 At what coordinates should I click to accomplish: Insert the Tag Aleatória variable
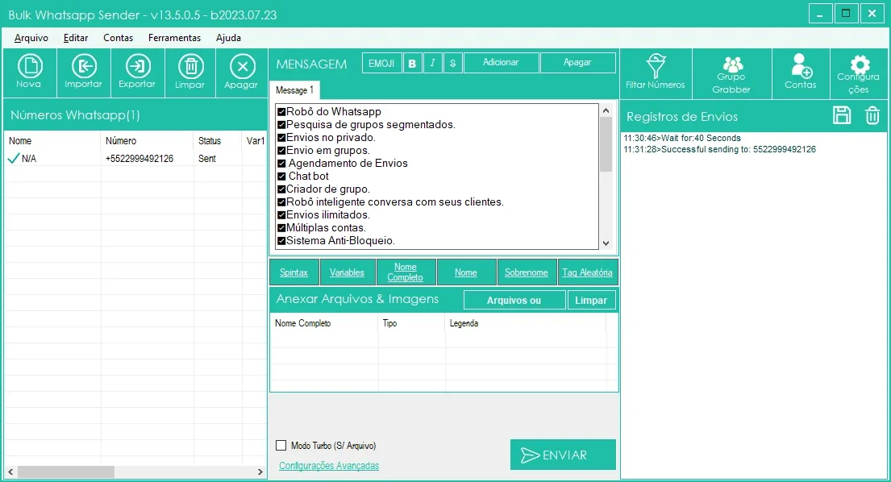pyautogui.click(x=588, y=272)
